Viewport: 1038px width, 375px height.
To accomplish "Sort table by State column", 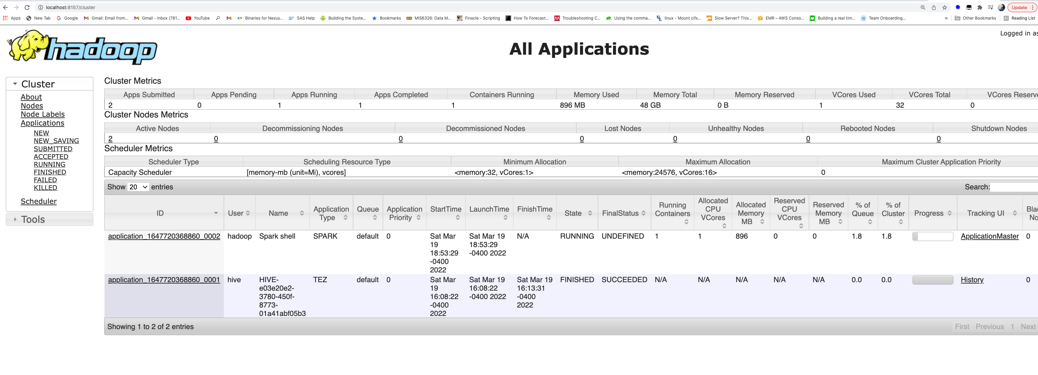I will pyautogui.click(x=577, y=213).
